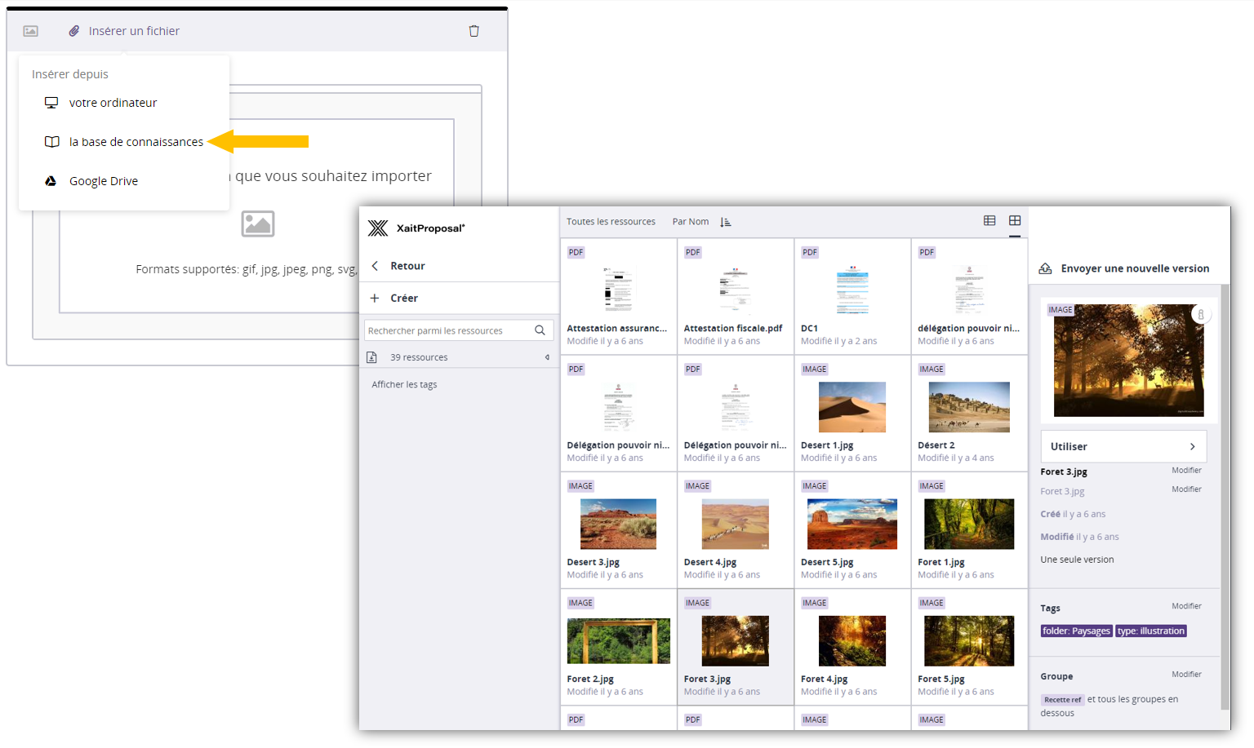Select the Desert 5.jpg thumbnail
The image size is (1254, 748).
click(x=852, y=524)
